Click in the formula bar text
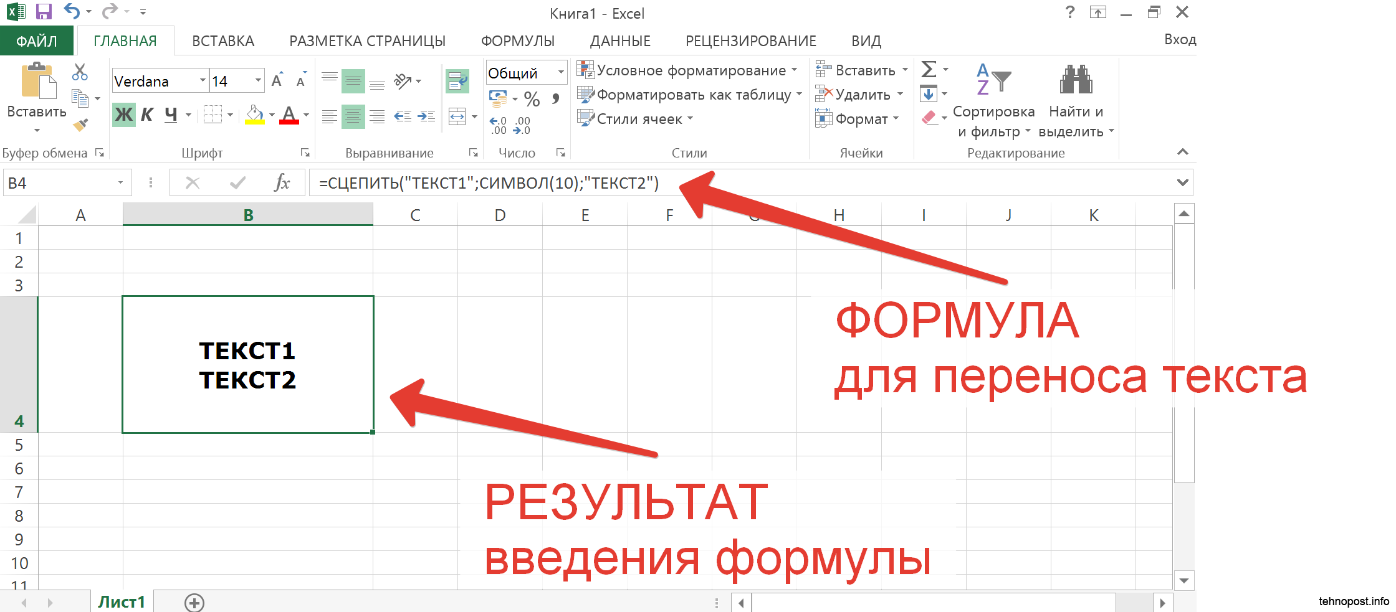The width and height of the screenshot is (1396, 612). pyautogui.click(x=489, y=183)
